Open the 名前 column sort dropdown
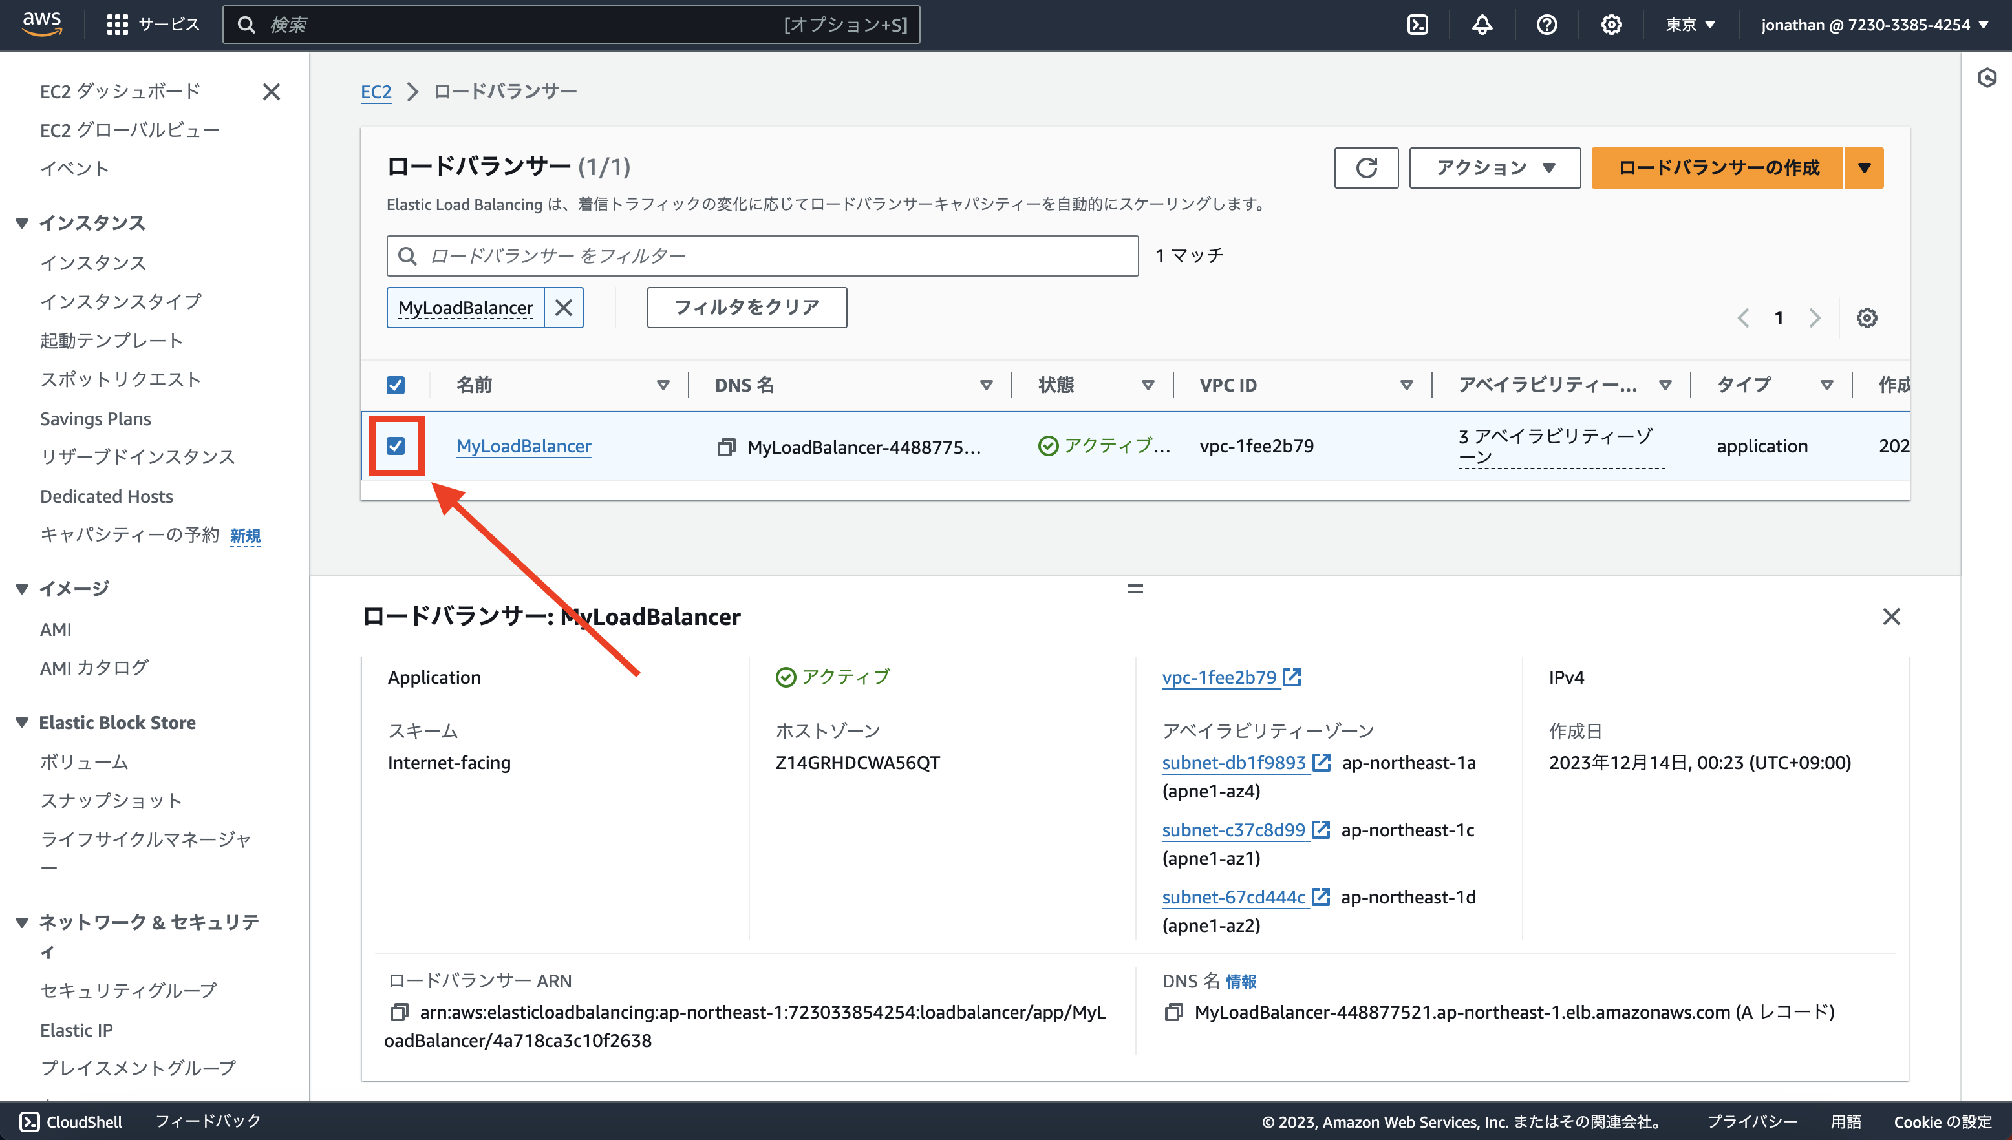Image resolution: width=2012 pixels, height=1140 pixels. pyautogui.click(x=663, y=385)
